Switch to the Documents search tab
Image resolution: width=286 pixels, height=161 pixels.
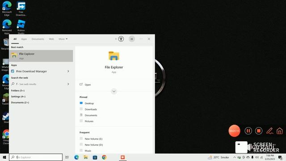38,39
